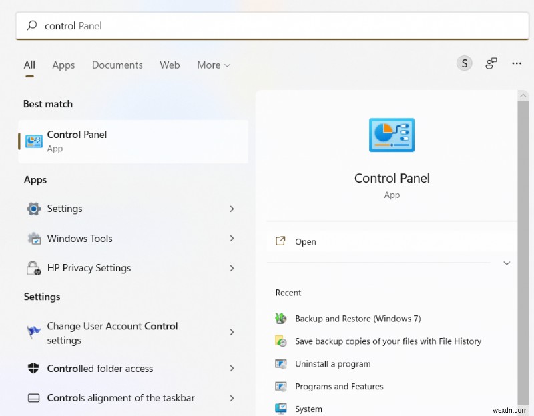
Task: Click the Backup and Restore (Windows 7) icon
Action: [x=281, y=319]
